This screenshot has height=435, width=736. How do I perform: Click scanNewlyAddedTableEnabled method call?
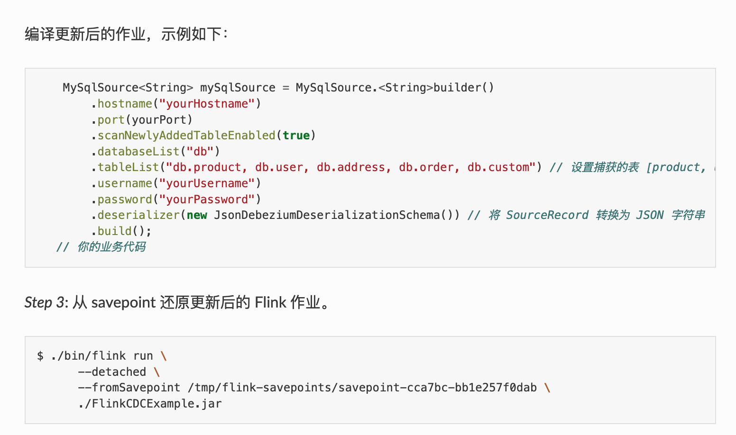point(186,136)
